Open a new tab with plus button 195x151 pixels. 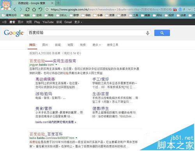coord(58,3)
